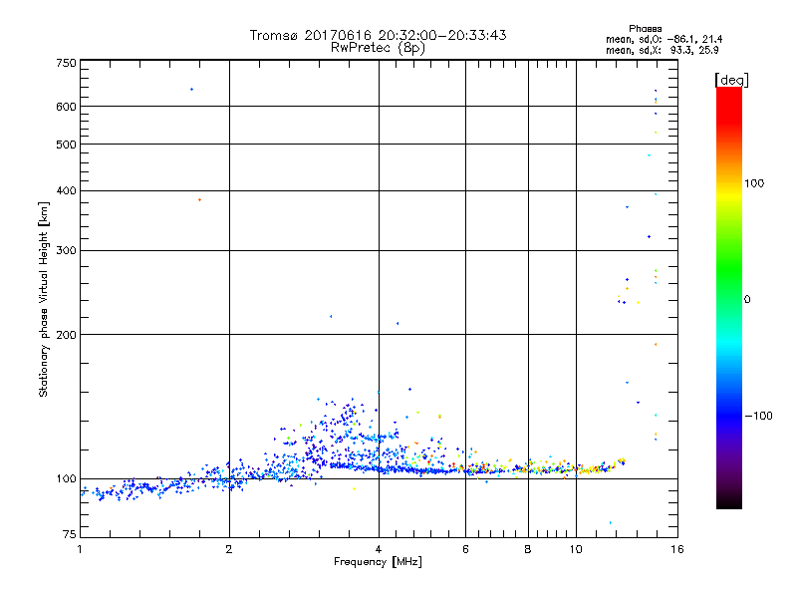Pick the red region at the colorbar top
797x598 pixels.
coord(728,95)
